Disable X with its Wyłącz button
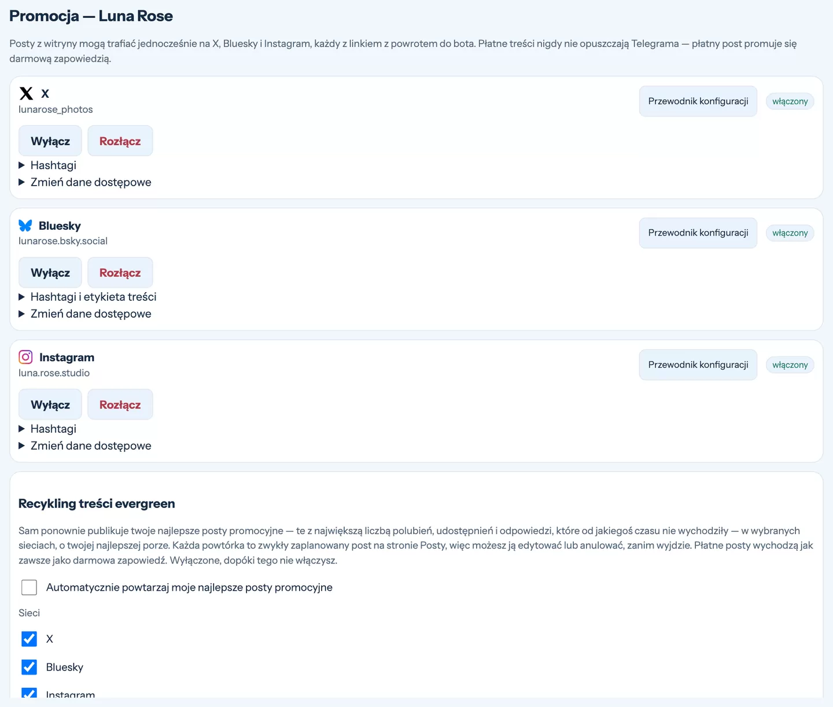 click(50, 141)
